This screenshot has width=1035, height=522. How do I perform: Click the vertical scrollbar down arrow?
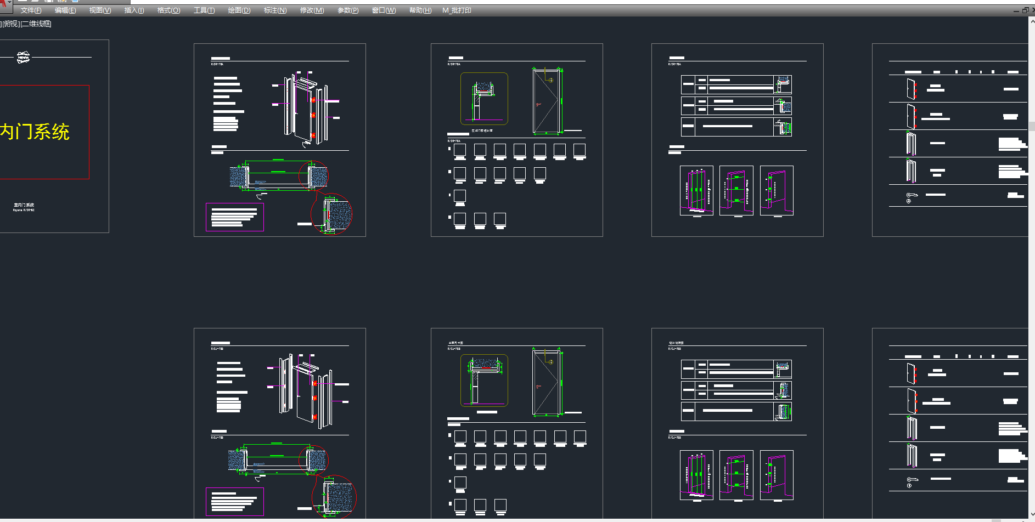1032,514
